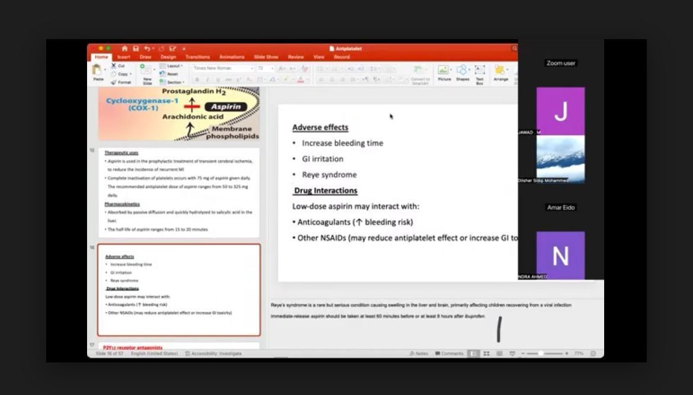Toggle Normal view button in status bar

click(473, 354)
